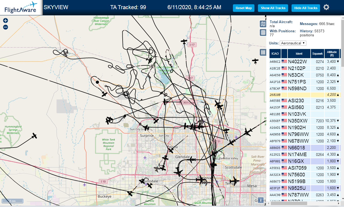Select aircraft row N751PS
The height and width of the screenshot is (207, 344).
pos(305,82)
